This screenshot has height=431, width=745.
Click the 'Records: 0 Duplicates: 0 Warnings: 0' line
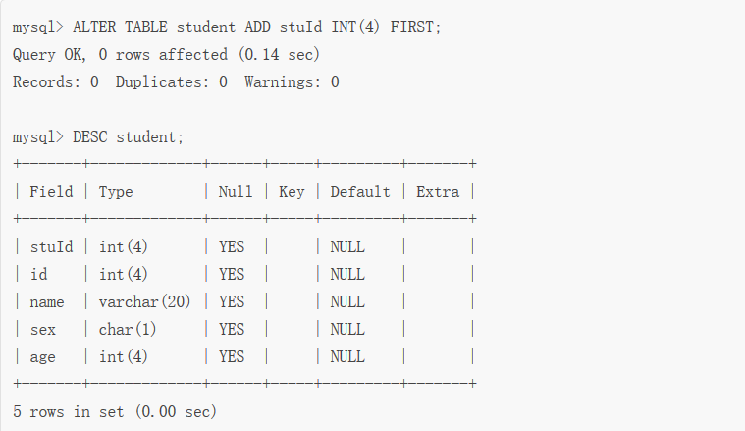tap(176, 82)
